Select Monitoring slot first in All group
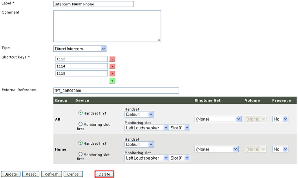The height and width of the screenshot is (178, 298). click(80, 124)
